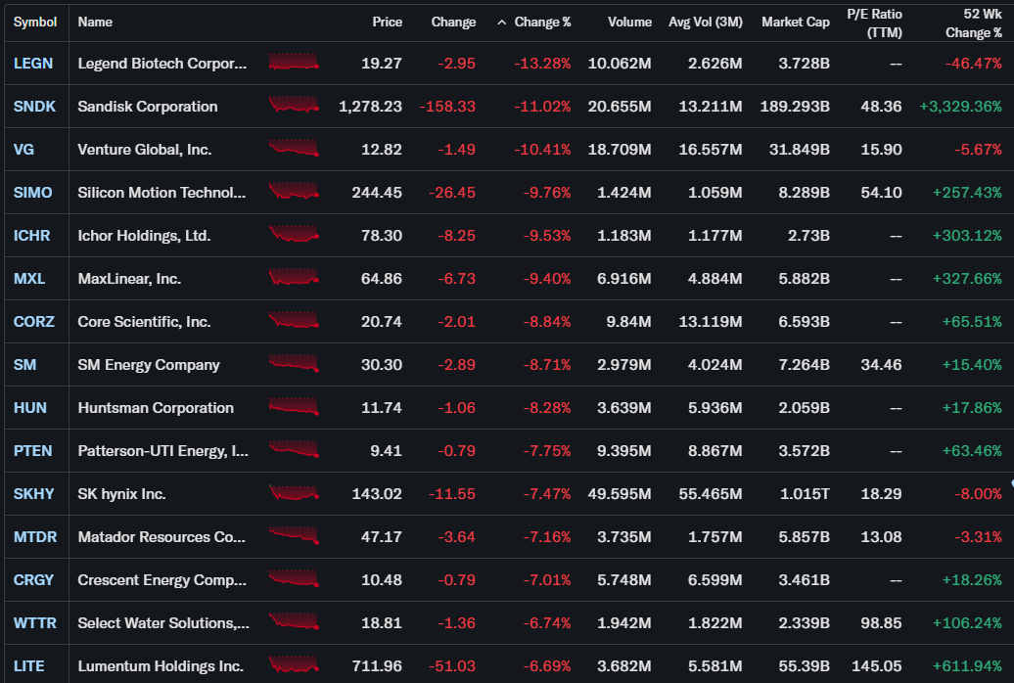
Task: Click Huntsman Corporation sparkline chart
Action: tap(294, 406)
